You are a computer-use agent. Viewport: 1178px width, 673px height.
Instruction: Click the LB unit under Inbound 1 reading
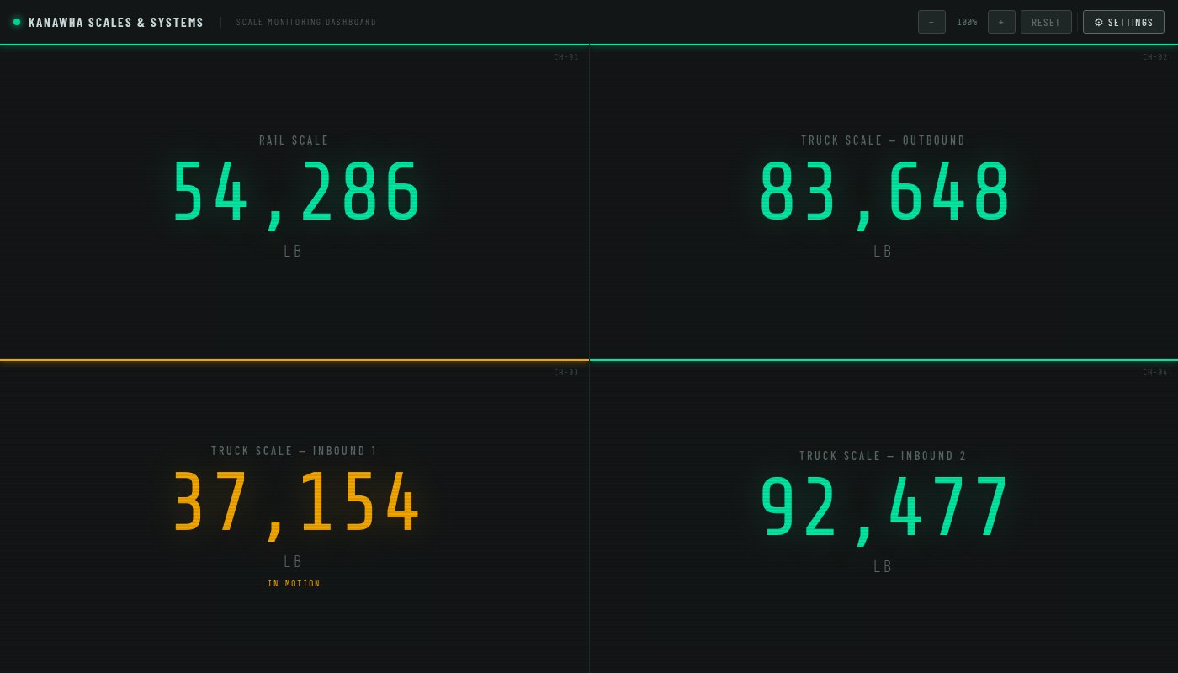294,561
